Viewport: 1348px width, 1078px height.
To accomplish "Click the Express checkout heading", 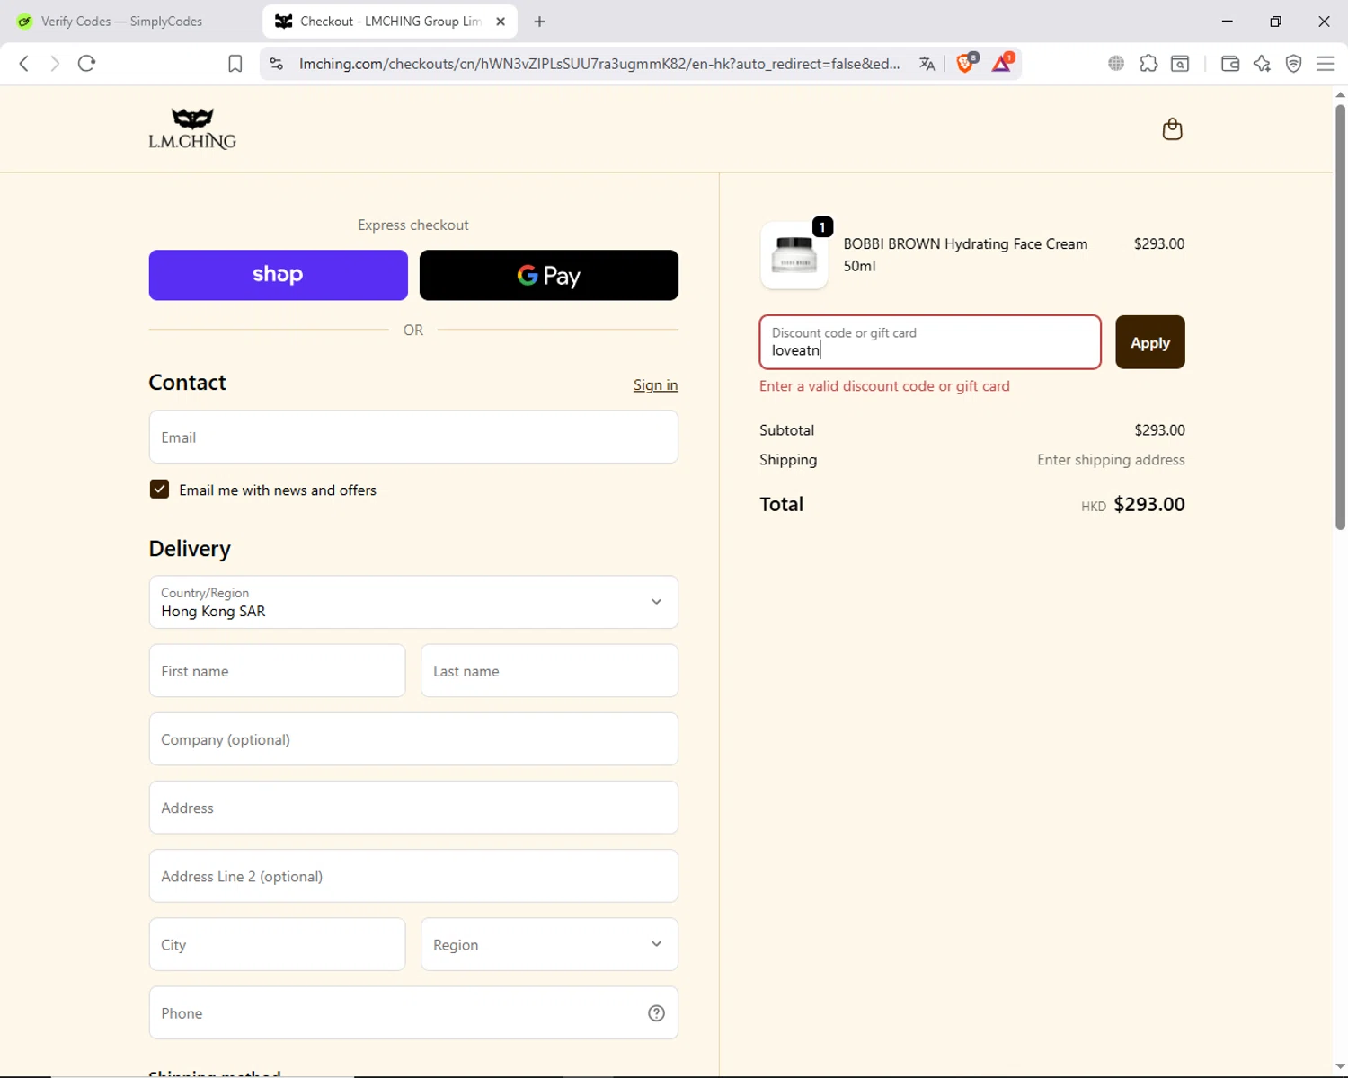I will coord(413,225).
